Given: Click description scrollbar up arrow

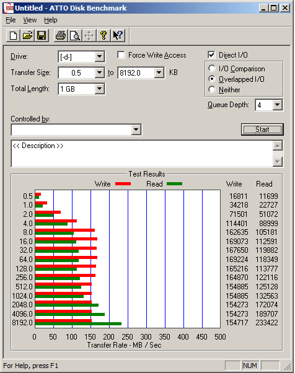Looking at the screenshot, I should (278, 146).
